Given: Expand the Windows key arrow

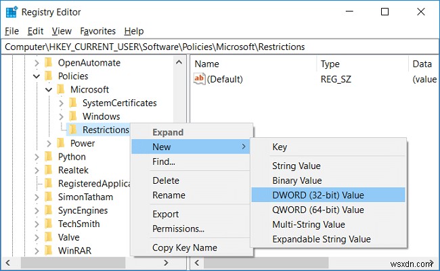Looking at the screenshot, I should (x=61, y=116).
